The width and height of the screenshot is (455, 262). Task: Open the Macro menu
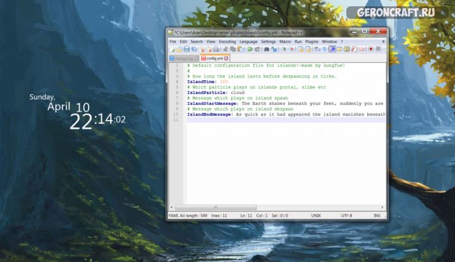pos(285,42)
